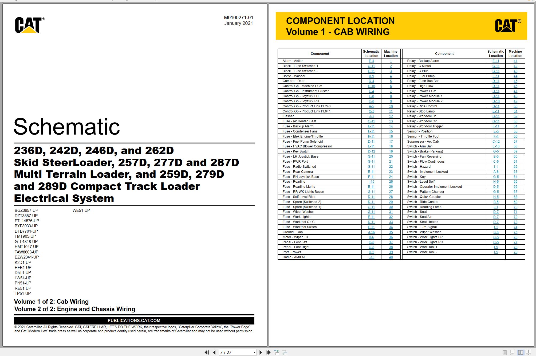
Task: Open schematic location D-10 for Relay - Power Module 2
Action: 496,101
